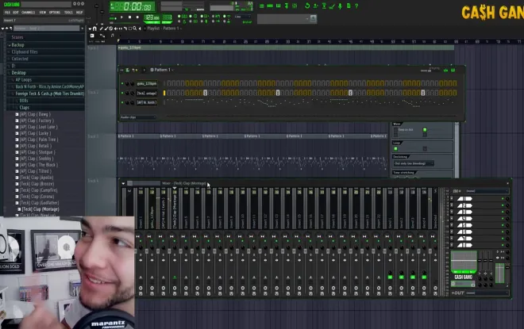
Task: Select the playlist mute tool
Action: click(116, 29)
